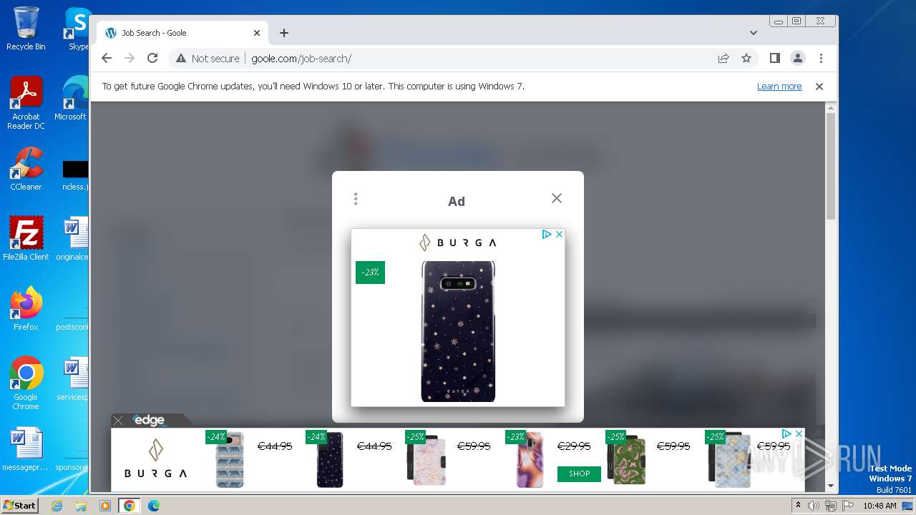Open Acrobat Reader DC desktop shortcut
The image size is (916, 515).
click(x=26, y=103)
